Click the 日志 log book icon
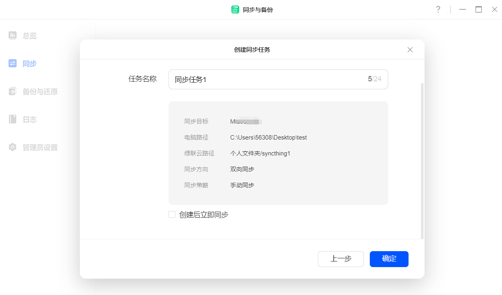This screenshot has height=295, width=502. click(x=13, y=119)
